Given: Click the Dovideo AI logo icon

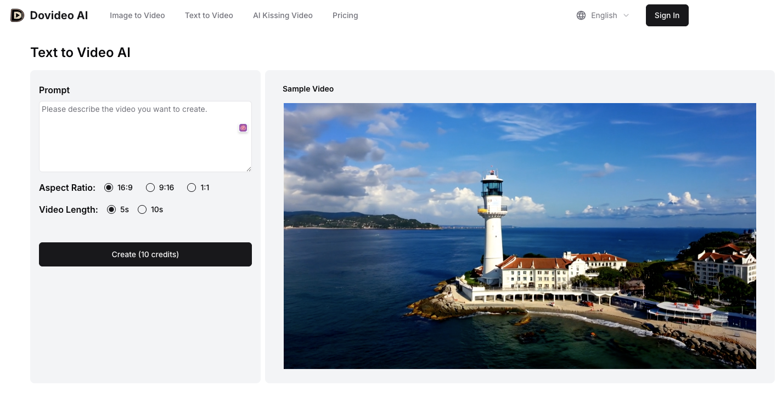Looking at the screenshot, I should point(18,15).
